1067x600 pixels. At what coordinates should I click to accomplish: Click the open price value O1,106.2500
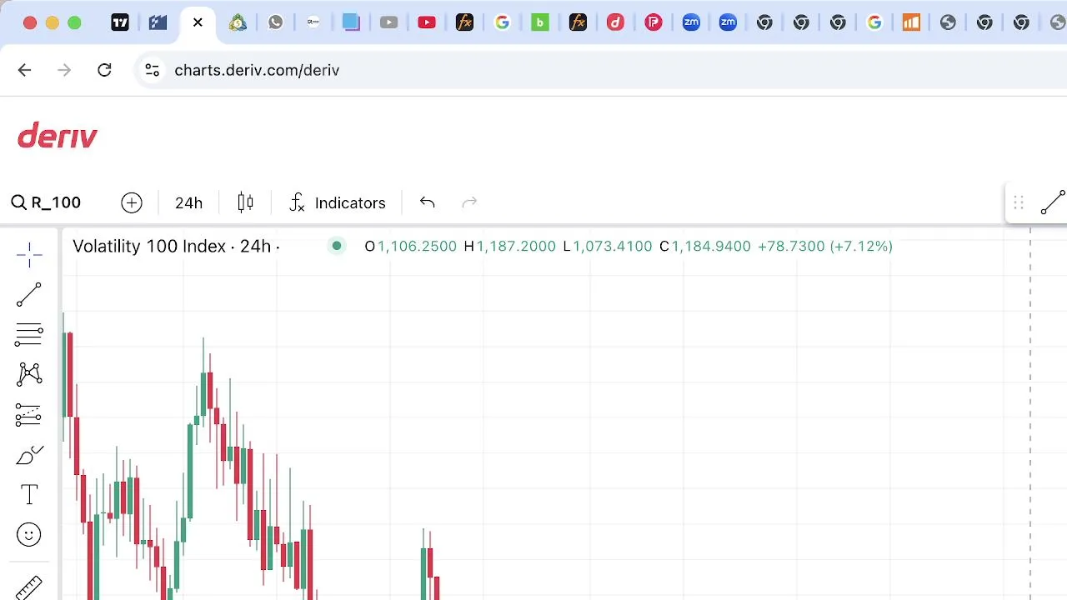(411, 246)
